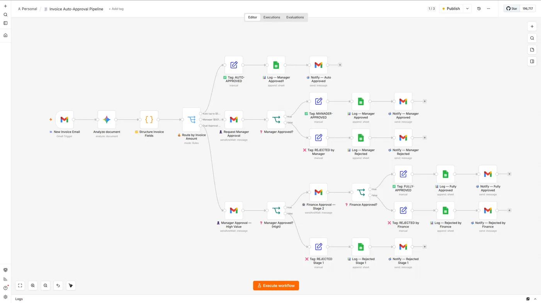Select the Analyze document node
The image size is (541, 303).
[107, 120]
